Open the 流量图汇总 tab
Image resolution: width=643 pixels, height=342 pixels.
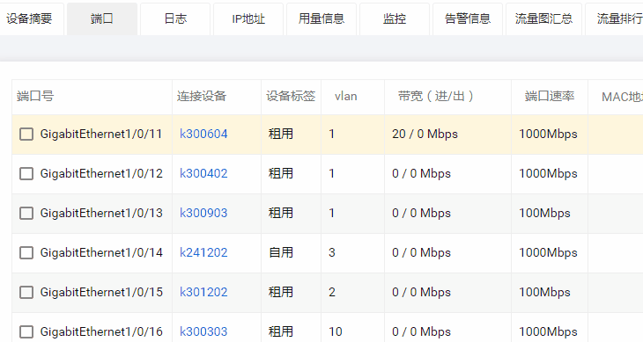point(543,18)
